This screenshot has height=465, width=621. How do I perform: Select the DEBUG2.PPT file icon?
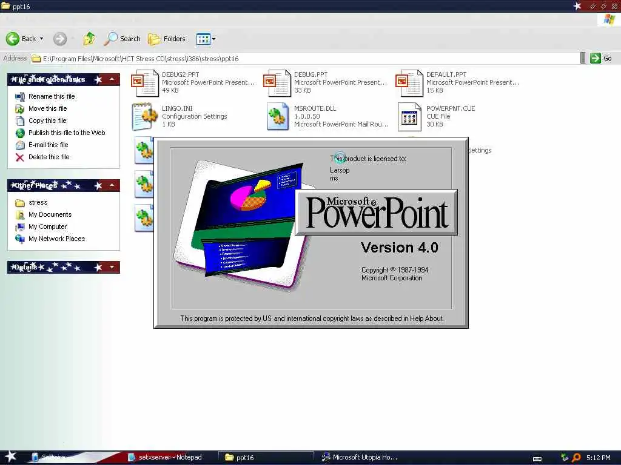[144, 82]
